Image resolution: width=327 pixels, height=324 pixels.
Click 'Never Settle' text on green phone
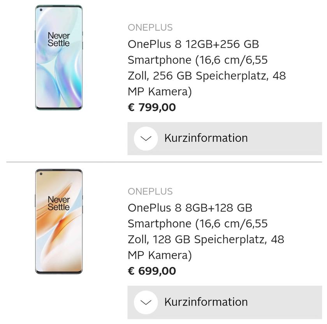click(59, 40)
